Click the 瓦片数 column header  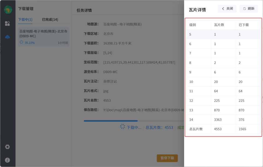click(x=219, y=25)
